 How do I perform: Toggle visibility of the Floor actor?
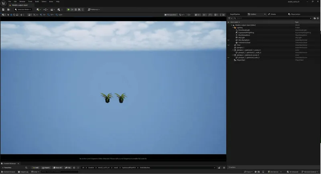pos(228,45)
